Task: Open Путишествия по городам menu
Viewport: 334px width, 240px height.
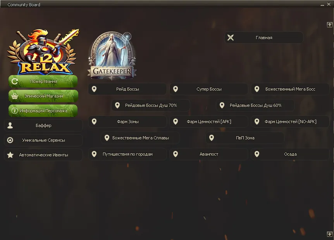Action: (127, 154)
